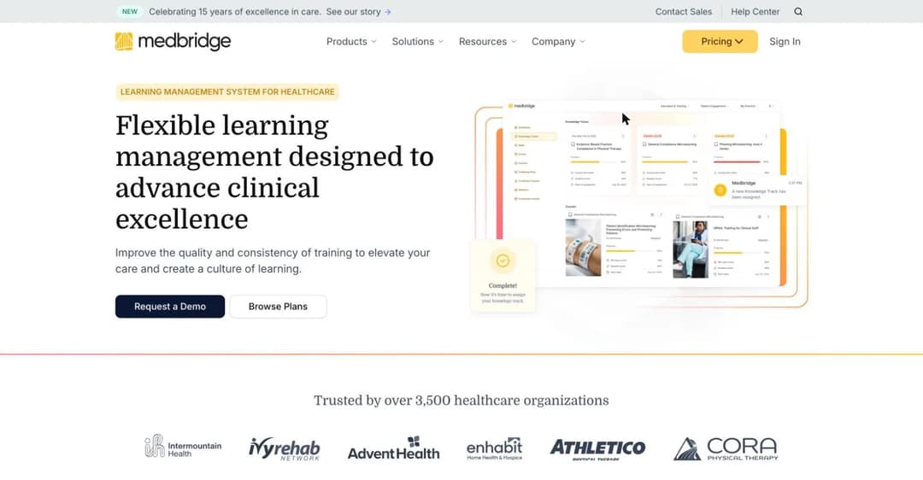Screen dimensions: 923x480
Task: Click the Complete! checkmark card
Action: coord(503,275)
